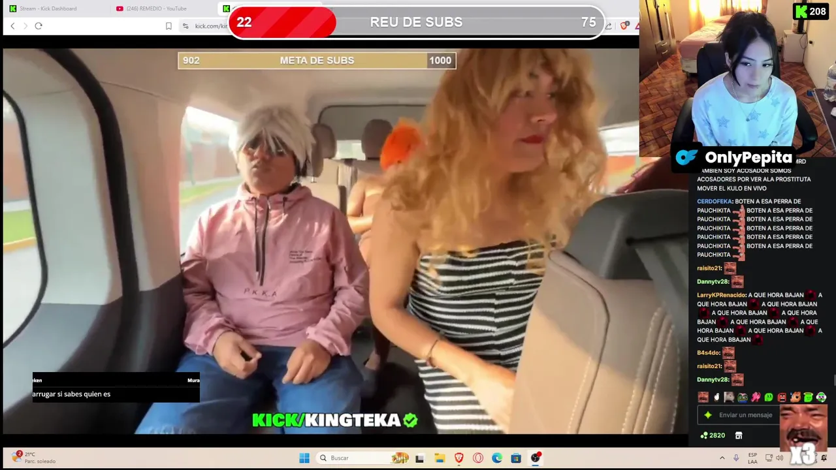The width and height of the screenshot is (836, 470).
Task: Click share icon in address bar
Action: coord(609,25)
